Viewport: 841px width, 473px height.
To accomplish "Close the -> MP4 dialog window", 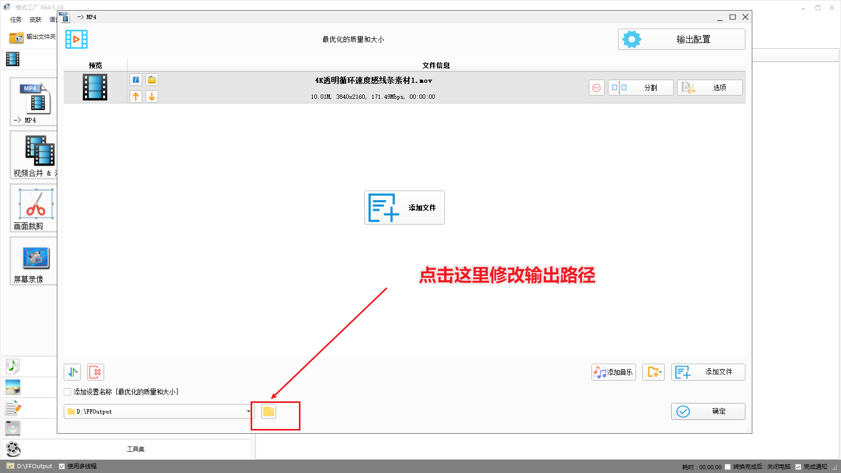I will 745,17.
